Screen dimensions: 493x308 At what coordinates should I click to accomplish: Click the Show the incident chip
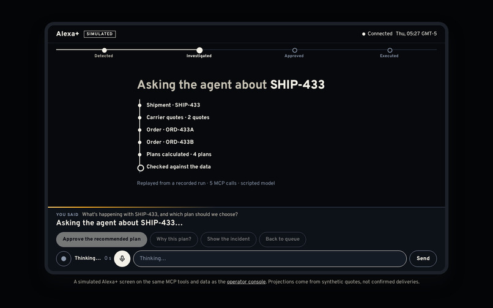228,239
